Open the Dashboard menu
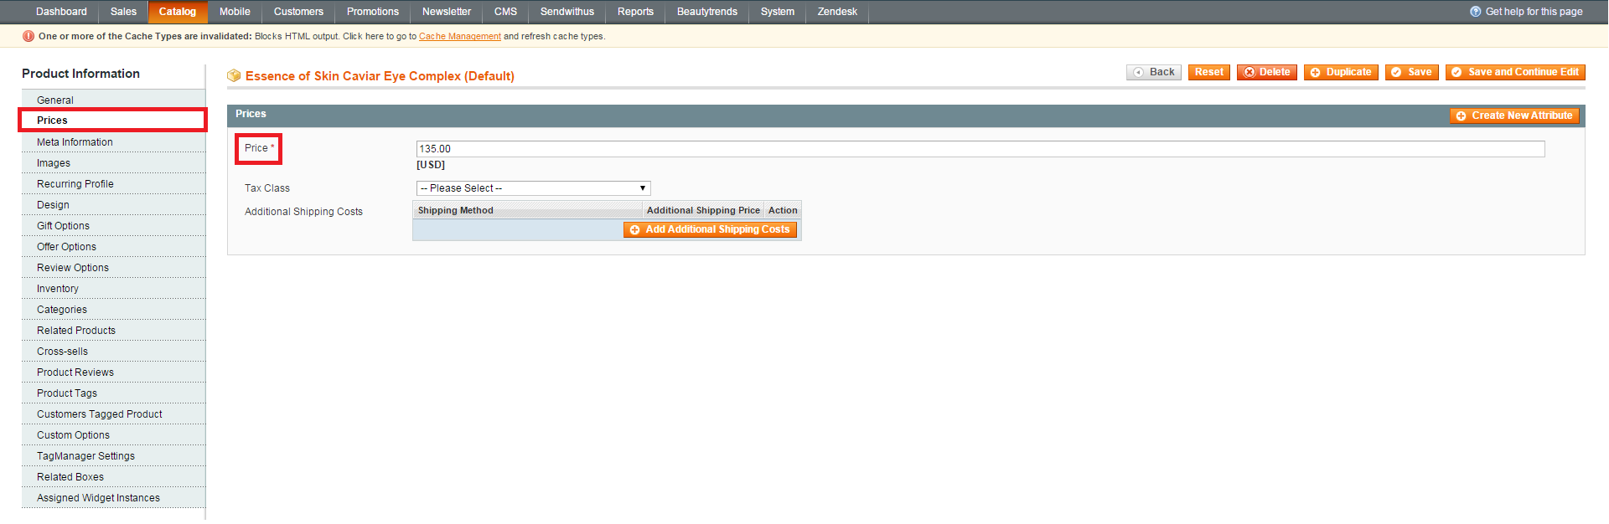The width and height of the screenshot is (1609, 524). tap(61, 12)
